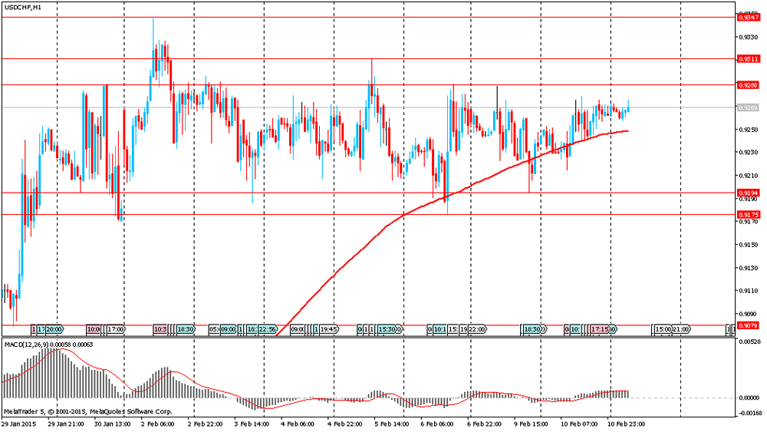
Task: Select the 0.9079 bottom level label
Action: tap(749, 325)
